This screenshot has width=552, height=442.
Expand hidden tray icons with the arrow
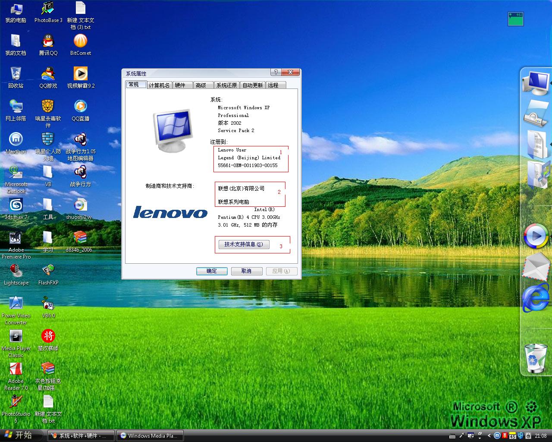[489, 436]
